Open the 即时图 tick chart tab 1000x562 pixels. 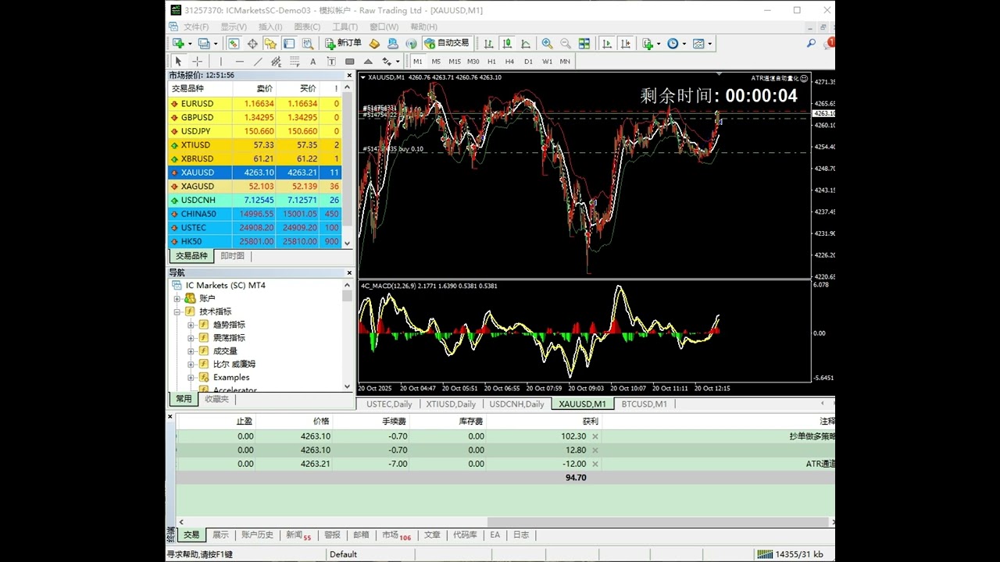click(232, 256)
